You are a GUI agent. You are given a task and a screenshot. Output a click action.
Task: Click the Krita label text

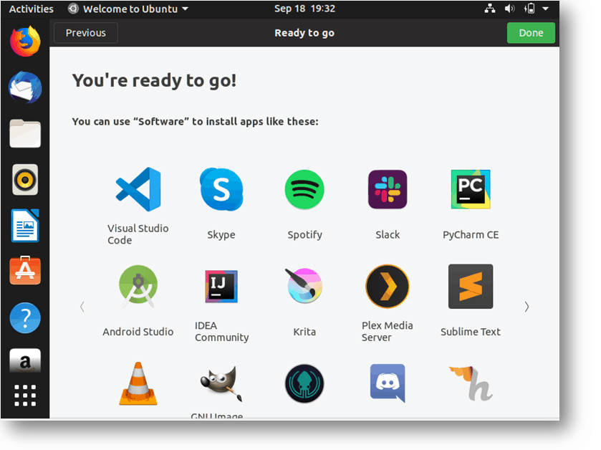(304, 332)
